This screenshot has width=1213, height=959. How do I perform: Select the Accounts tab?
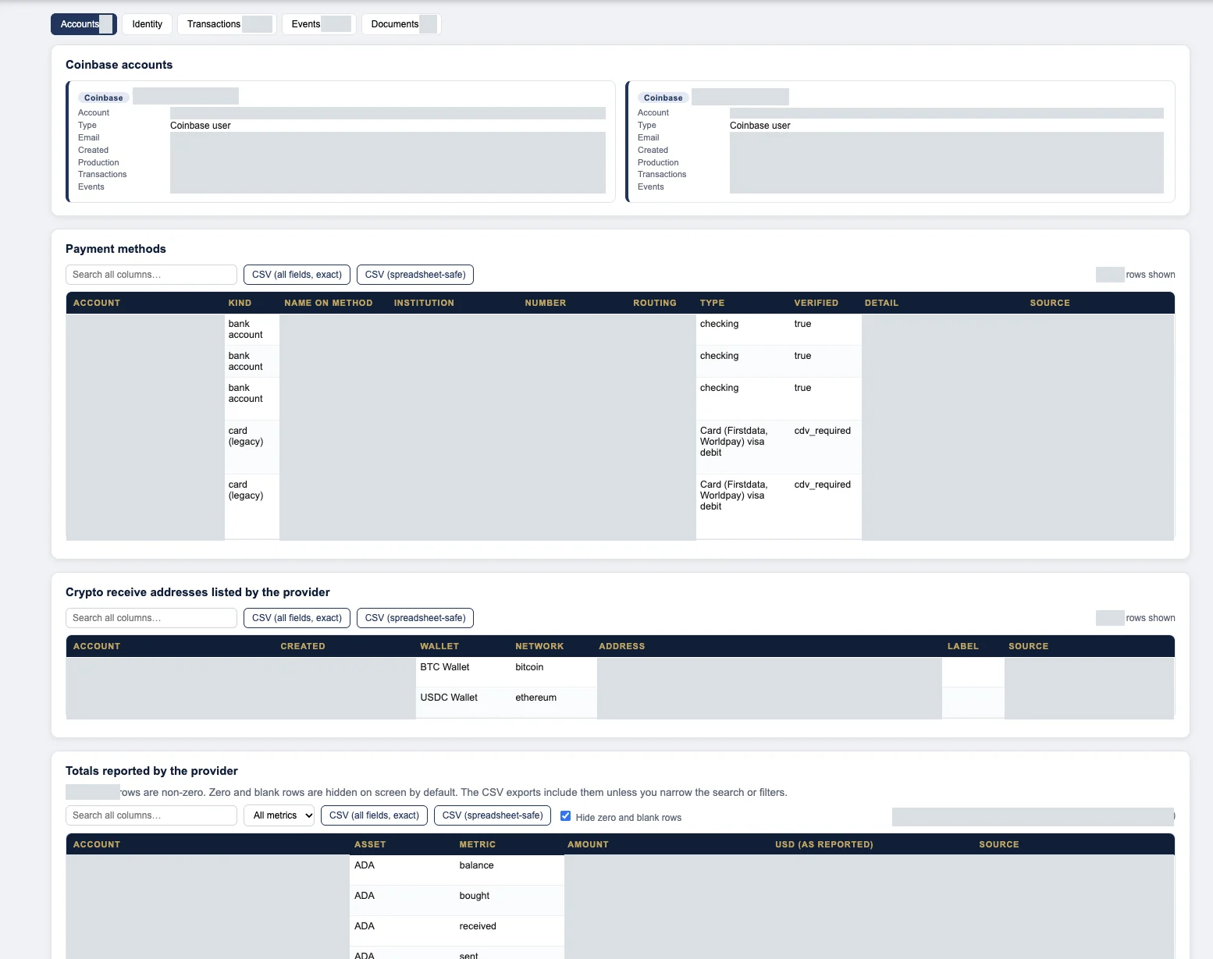point(84,24)
